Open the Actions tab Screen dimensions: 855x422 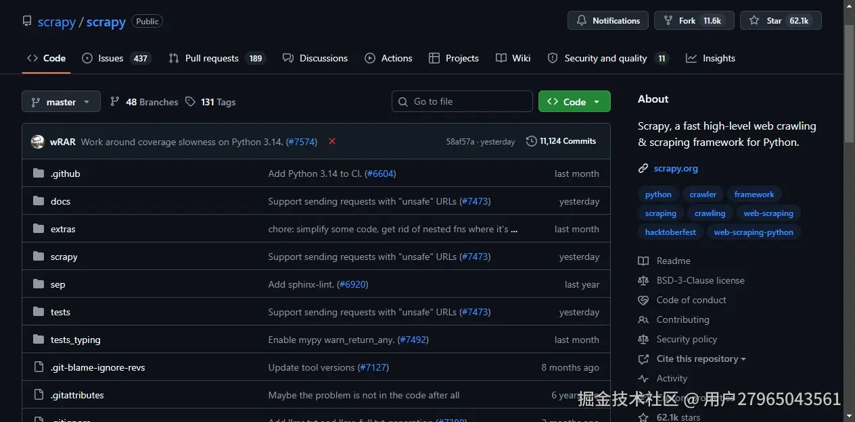[x=388, y=58]
